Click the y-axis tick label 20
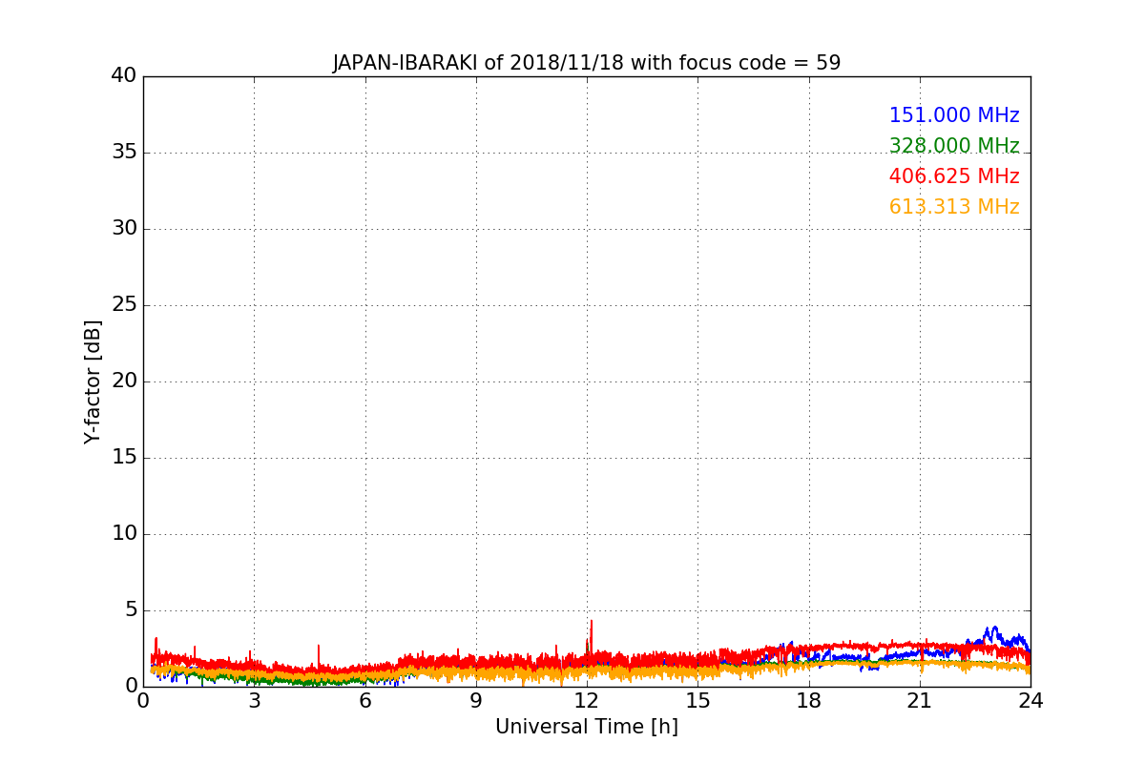 124,381
